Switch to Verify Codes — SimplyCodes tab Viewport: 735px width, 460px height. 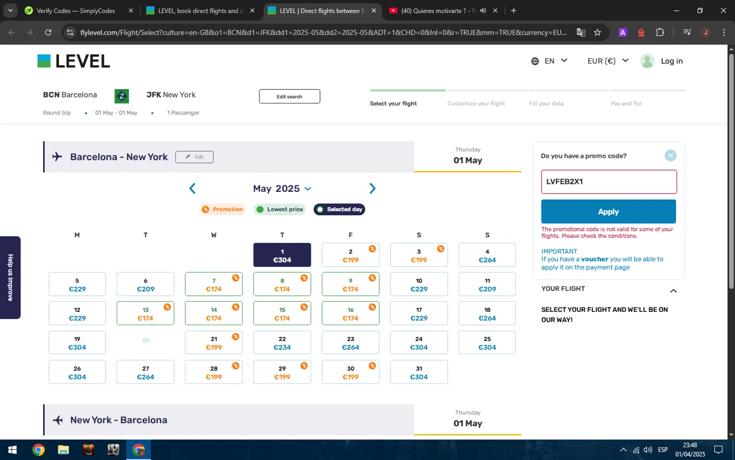76,10
